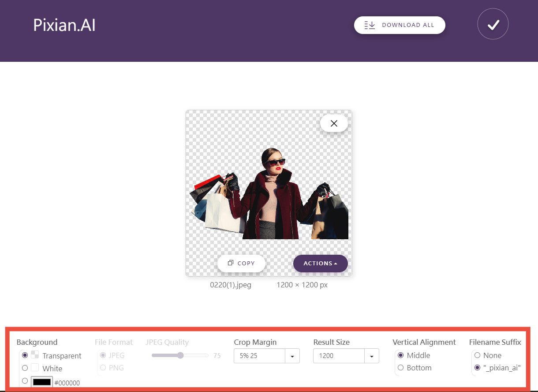Viewport: 538px width, 392px height.
Task: Click the black #000000 color swatch
Action: tap(41, 381)
